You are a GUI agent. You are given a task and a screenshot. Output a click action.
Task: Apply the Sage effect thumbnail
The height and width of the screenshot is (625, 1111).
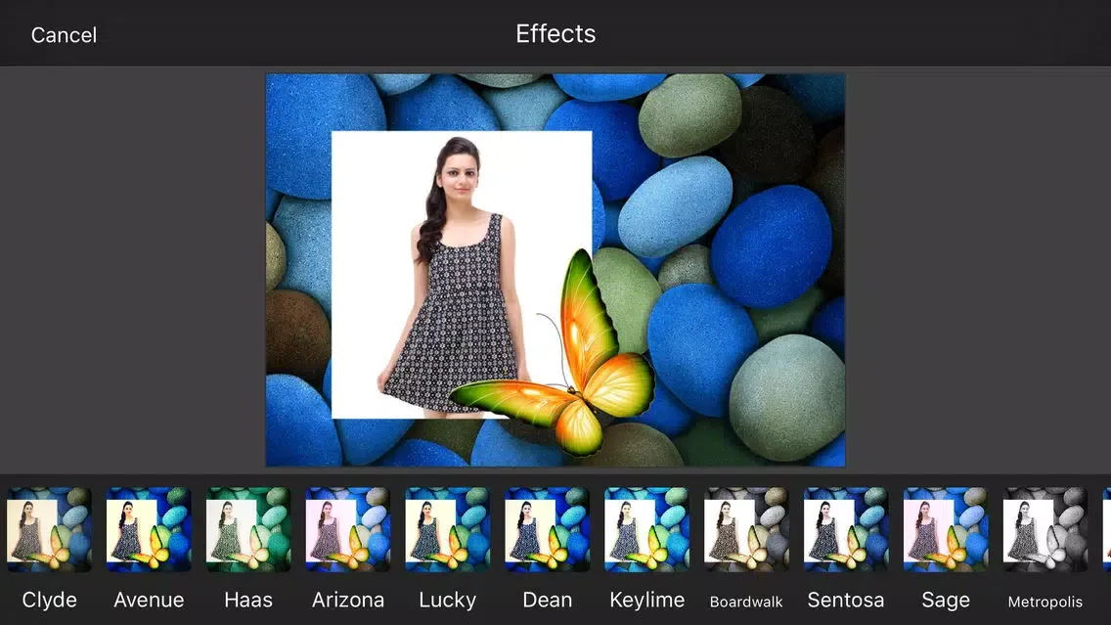[945, 529]
